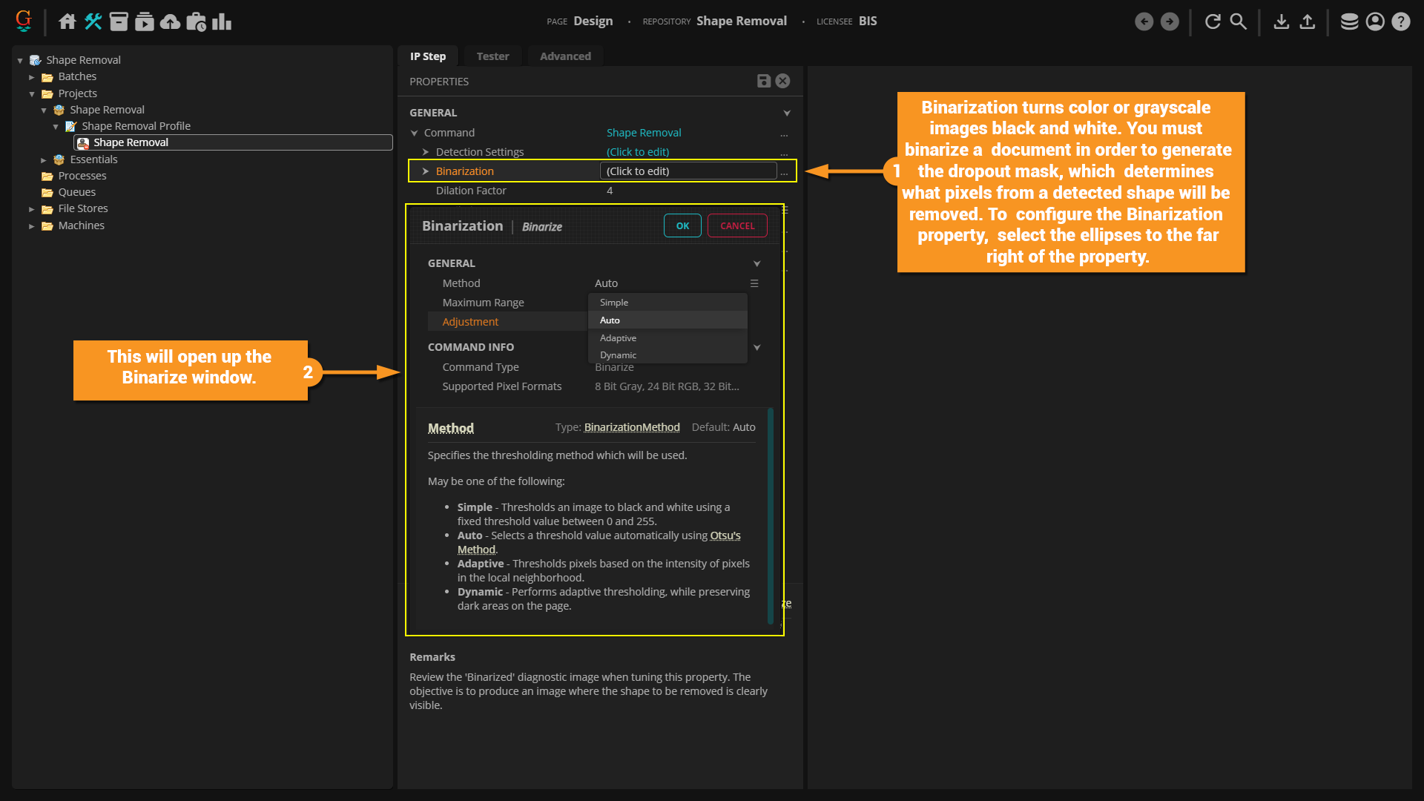This screenshot has width=1424, height=801.
Task: Collapse the Command property row
Action: (415, 133)
